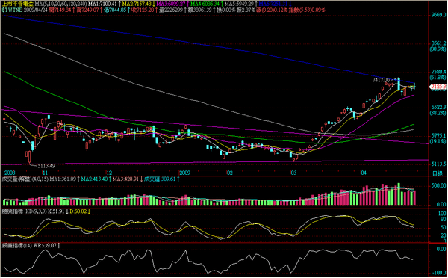
Task: Click the tallest green volume bar
Action: pyautogui.click(x=399, y=194)
